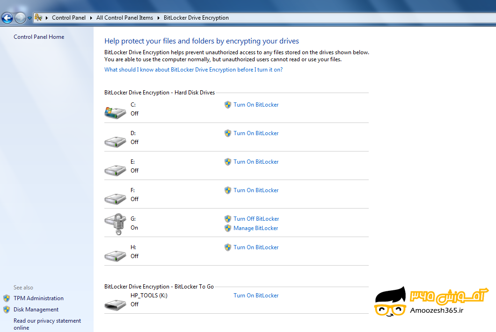This screenshot has width=496, height=332.
Task: Click the shield icon beside H: Turn On BitLocker
Action: [x=228, y=247]
